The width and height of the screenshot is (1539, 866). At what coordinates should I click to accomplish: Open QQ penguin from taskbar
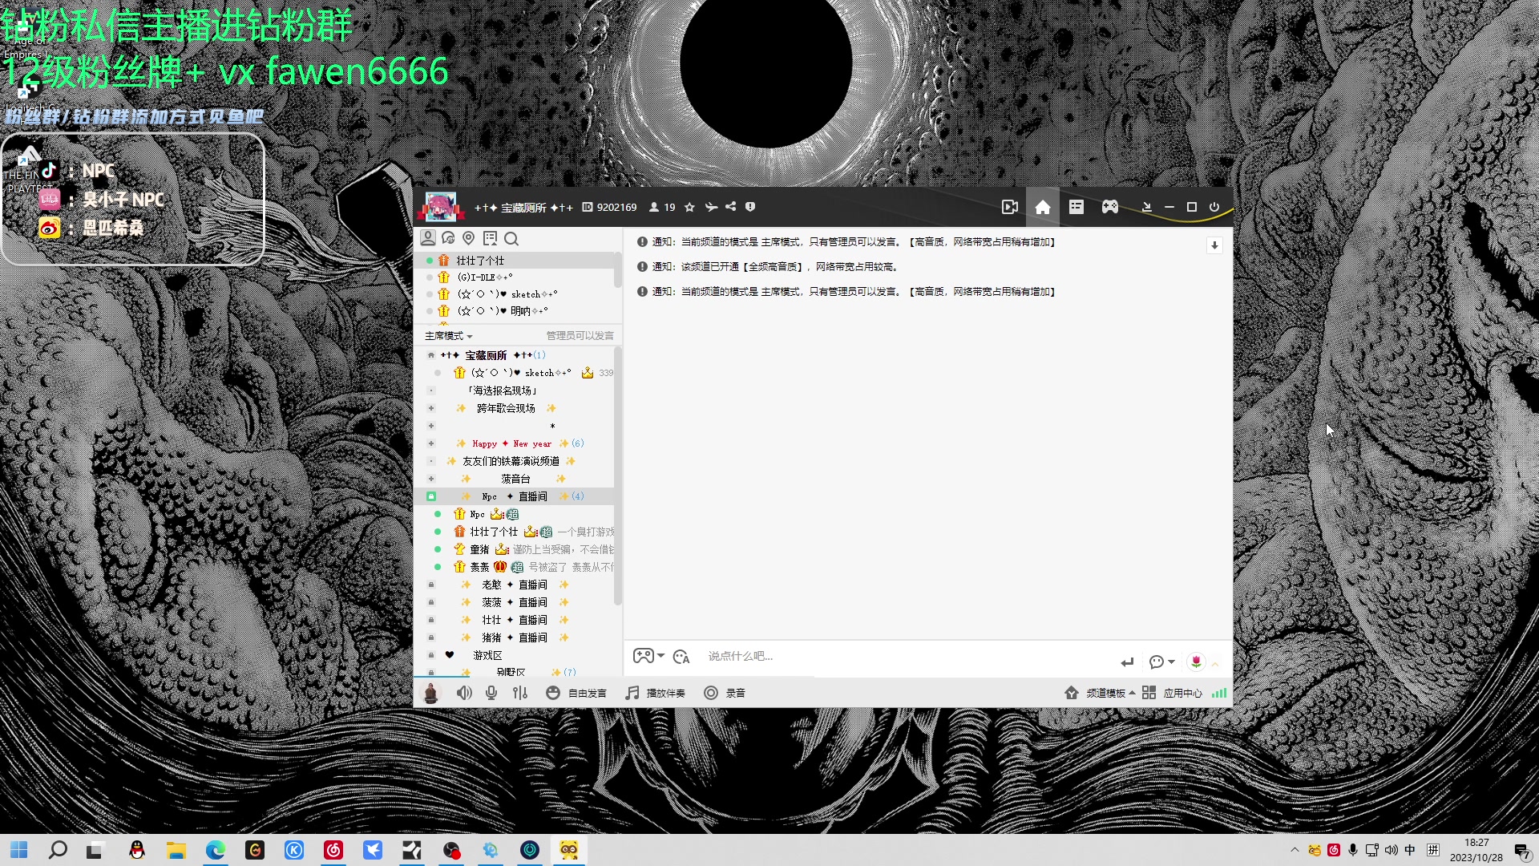(x=137, y=850)
